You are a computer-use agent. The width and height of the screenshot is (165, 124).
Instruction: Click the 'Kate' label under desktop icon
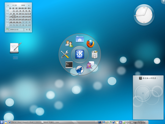pyautogui.click(x=15, y=58)
